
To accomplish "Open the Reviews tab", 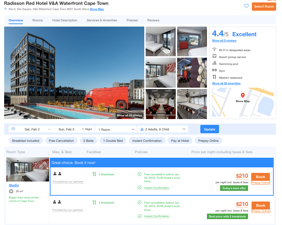I will [x=153, y=20].
